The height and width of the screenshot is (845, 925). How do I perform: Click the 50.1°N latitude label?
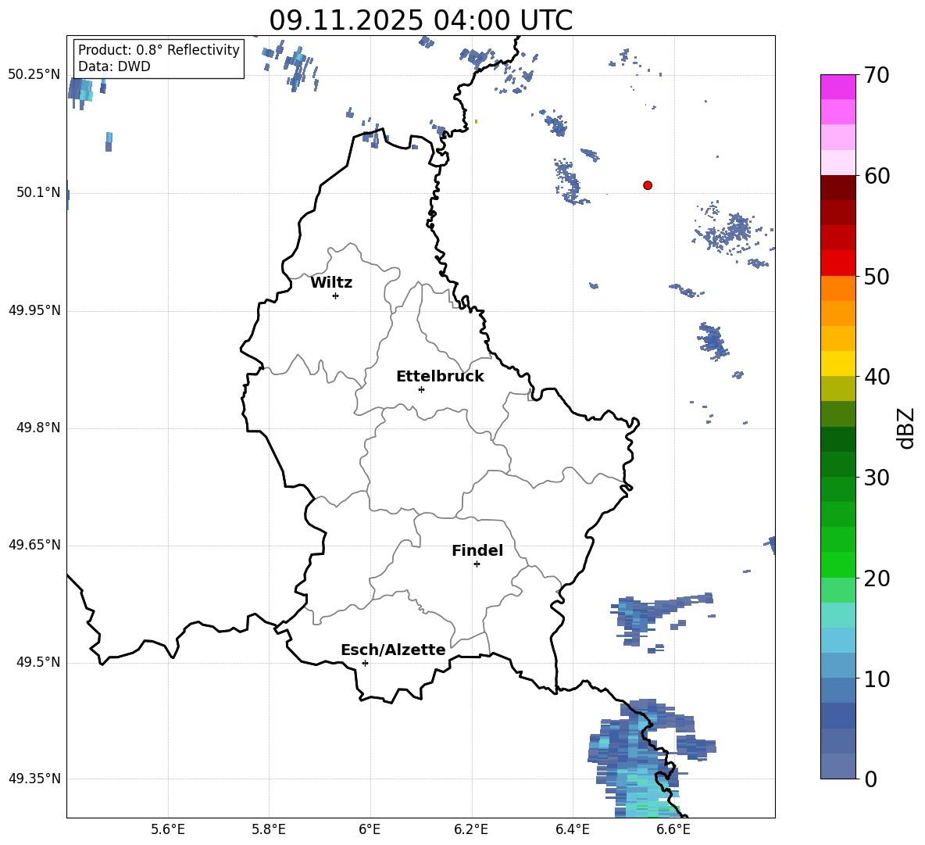(x=37, y=192)
